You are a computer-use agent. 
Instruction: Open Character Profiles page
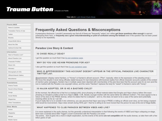(19, 62)
